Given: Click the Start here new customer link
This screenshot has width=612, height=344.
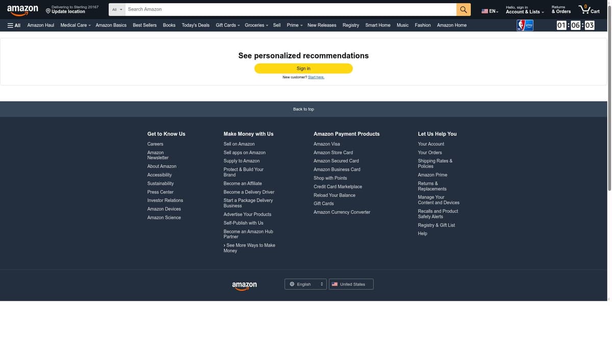Looking at the screenshot, I should pyautogui.click(x=316, y=77).
